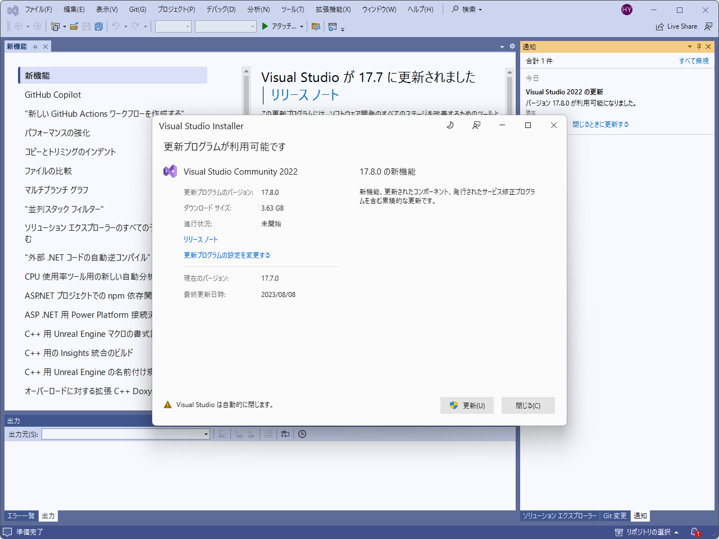719x539 pixels.
Task: Pin the 通知 (Notifications) panel
Action: point(699,46)
